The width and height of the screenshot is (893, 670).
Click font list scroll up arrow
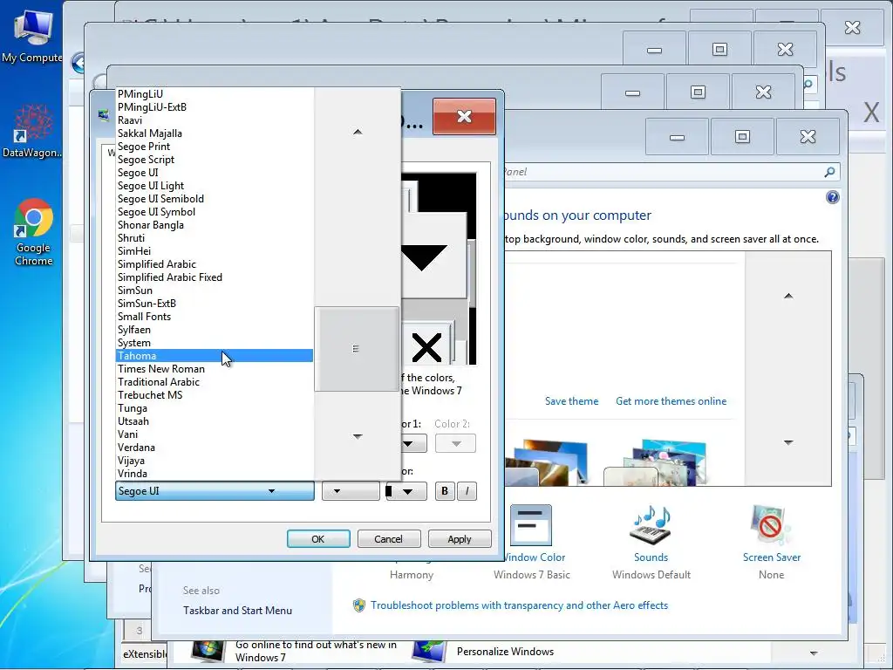click(357, 132)
